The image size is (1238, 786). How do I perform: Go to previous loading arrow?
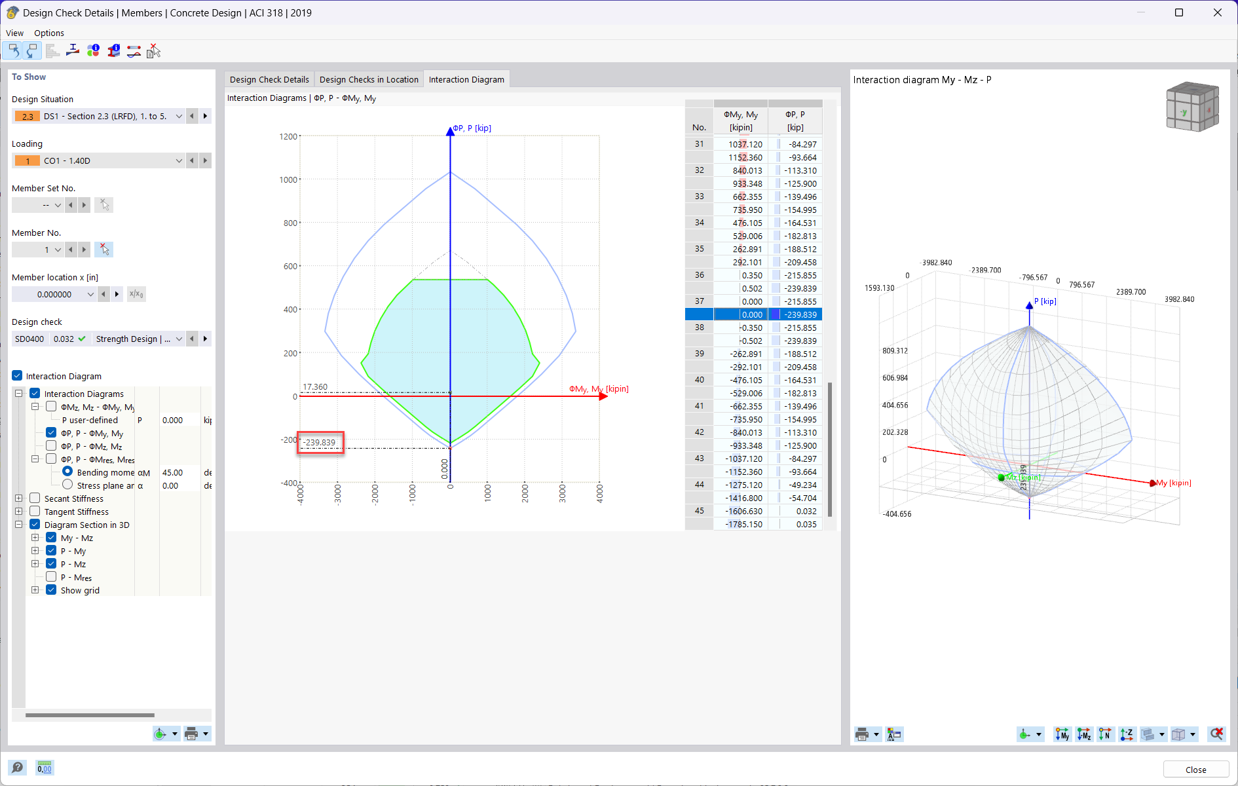pyautogui.click(x=192, y=160)
